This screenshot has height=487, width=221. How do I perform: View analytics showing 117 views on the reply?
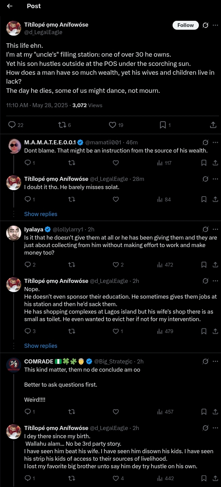[164, 163]
